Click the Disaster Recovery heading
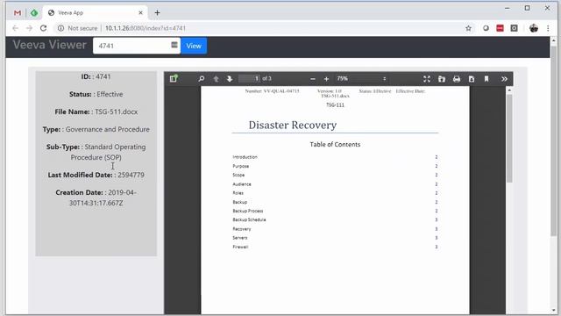This screenshot has width=561, height=316. point(292,125)
